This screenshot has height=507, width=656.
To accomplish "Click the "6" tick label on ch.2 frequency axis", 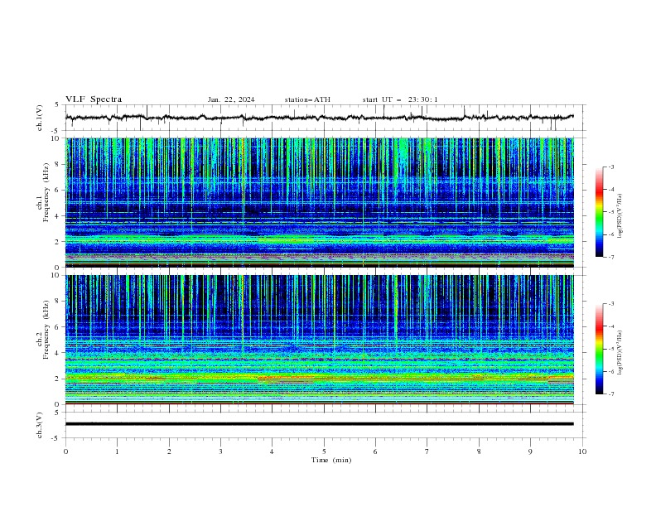I will tap(58, 327).
